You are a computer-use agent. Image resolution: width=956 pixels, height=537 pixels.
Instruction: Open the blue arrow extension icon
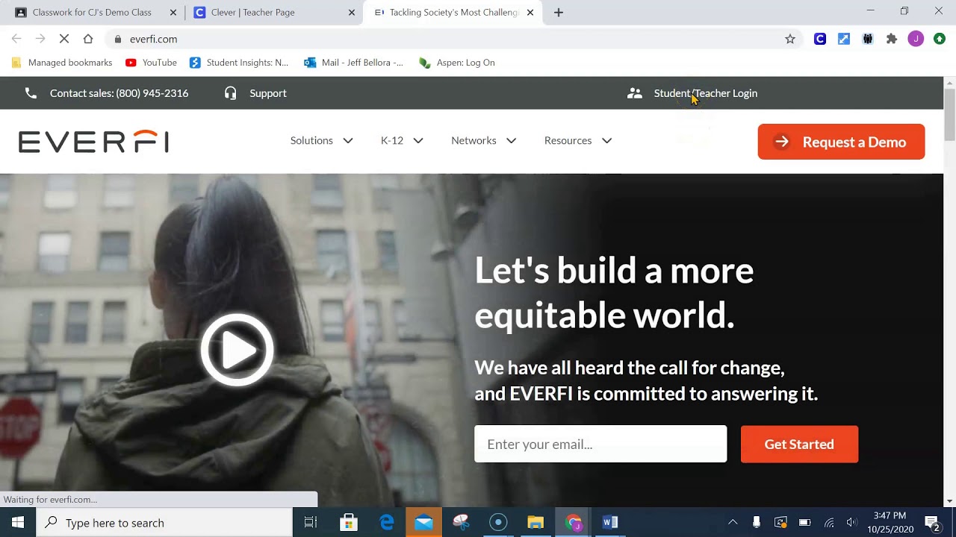844,39
